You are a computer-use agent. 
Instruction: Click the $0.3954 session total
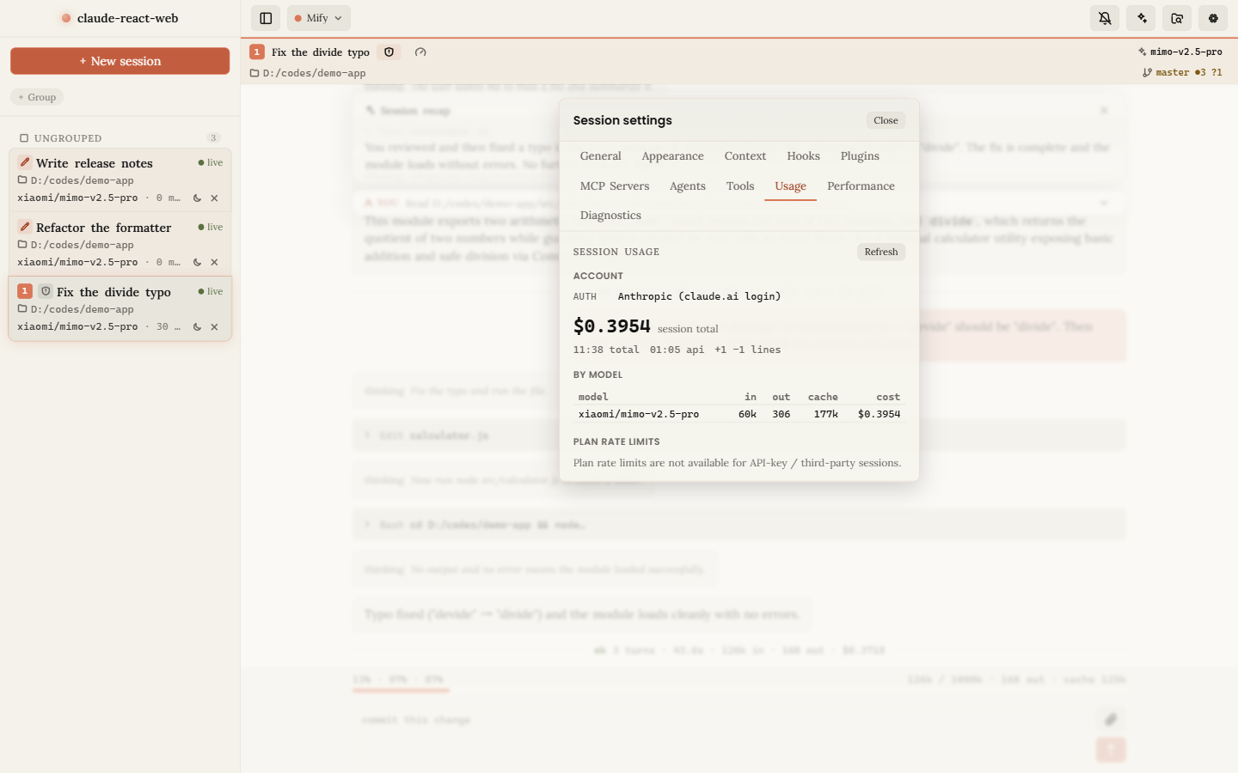click(612, 326)
